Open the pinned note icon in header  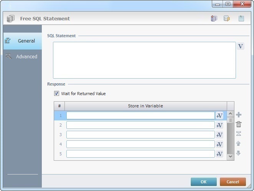pos(241,18)
